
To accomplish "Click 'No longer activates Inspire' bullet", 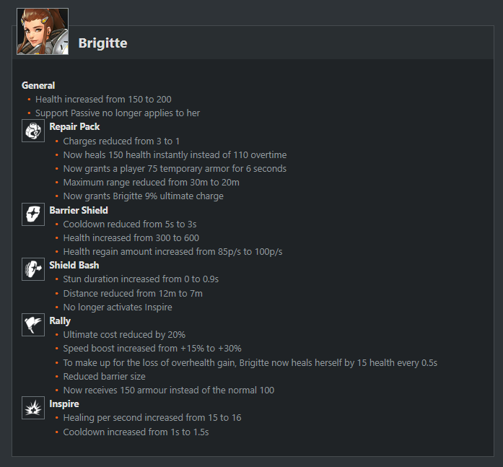I will tap(118, 307).
